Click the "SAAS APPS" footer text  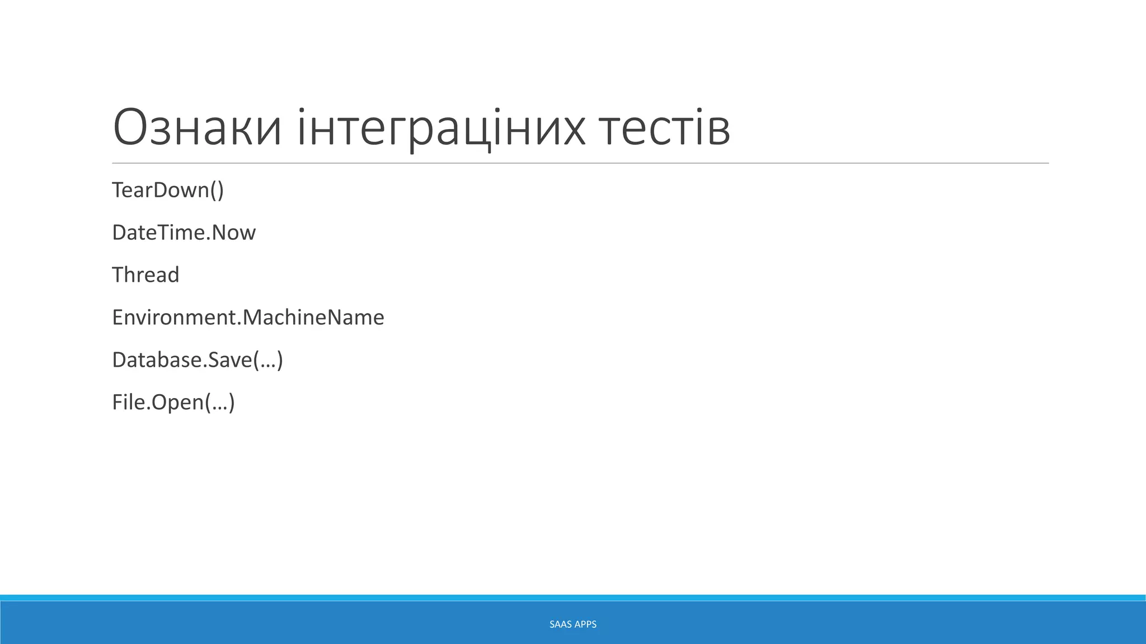(573, 624)
